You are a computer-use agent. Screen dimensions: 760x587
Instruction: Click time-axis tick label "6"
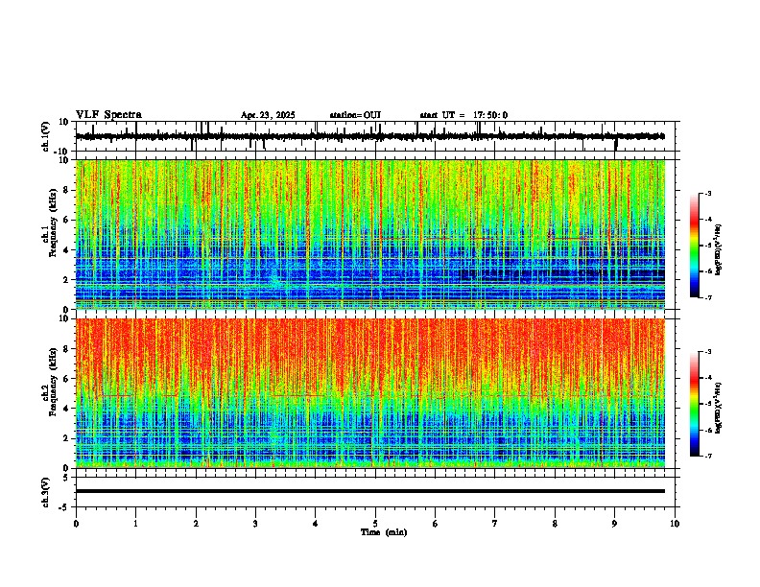(x=435, y=524)
